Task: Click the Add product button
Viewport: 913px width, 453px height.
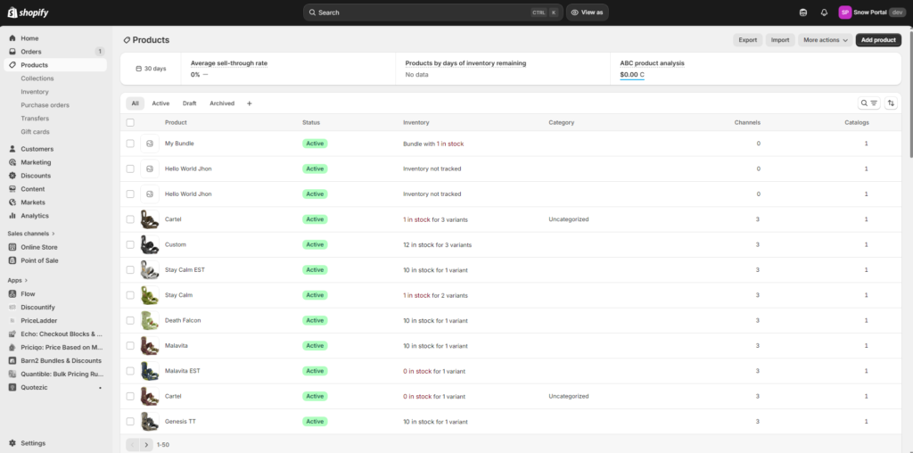Action: (x=878, y=40)
